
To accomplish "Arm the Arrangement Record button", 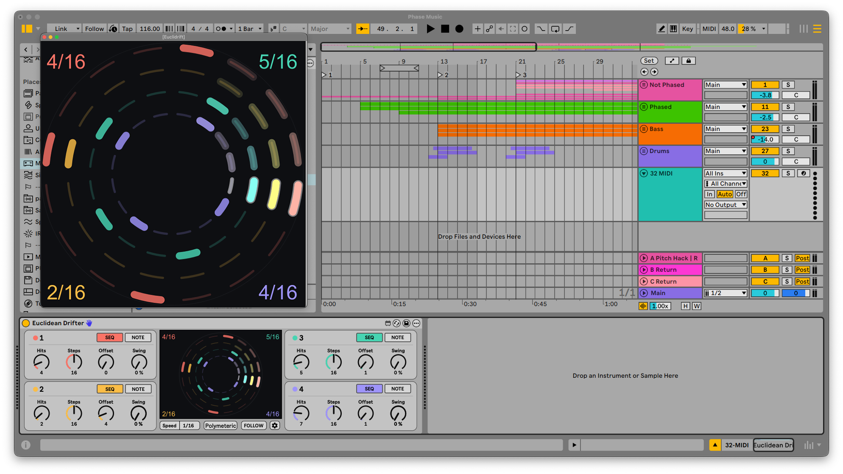I will click(x=459, y=29).
